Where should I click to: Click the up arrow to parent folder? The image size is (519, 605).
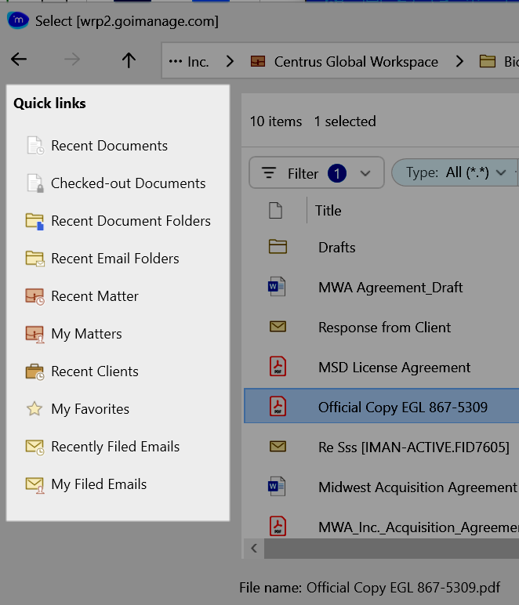(129, 60)
